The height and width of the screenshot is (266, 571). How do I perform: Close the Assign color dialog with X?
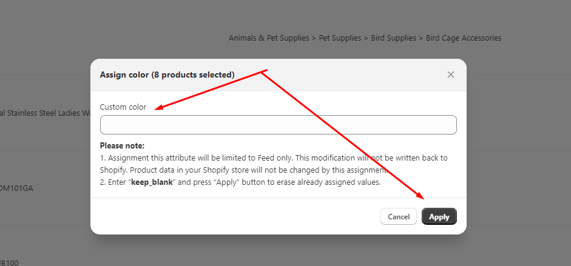(450, 75)
